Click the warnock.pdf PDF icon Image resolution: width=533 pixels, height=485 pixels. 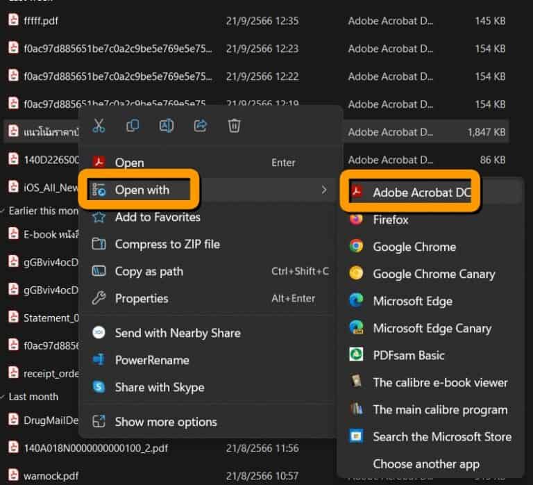coord(13,475)
